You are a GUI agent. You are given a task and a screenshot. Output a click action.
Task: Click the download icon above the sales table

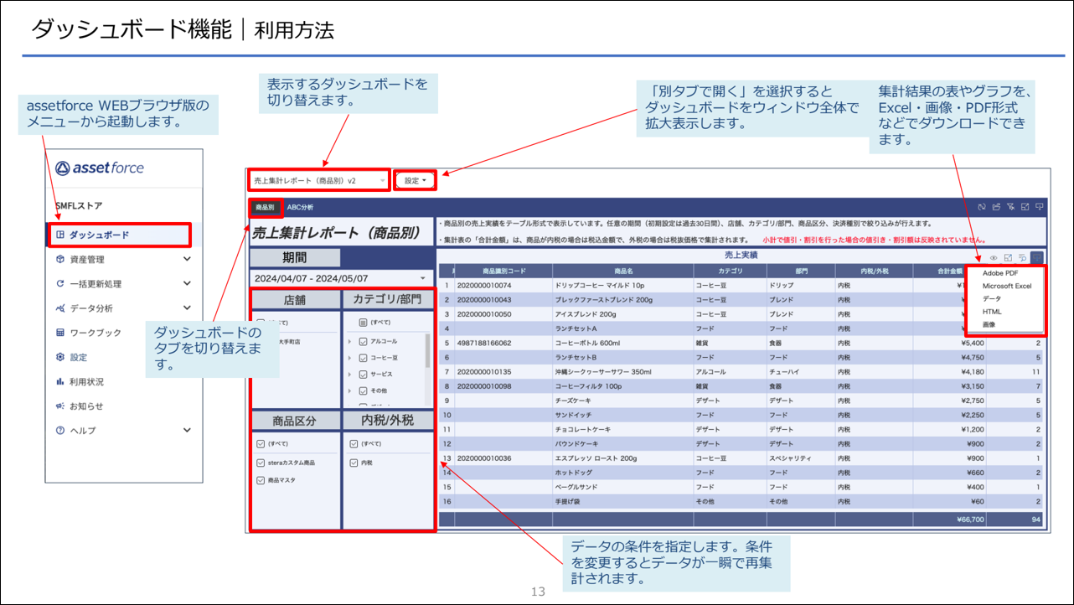(x=1037, y=258)
